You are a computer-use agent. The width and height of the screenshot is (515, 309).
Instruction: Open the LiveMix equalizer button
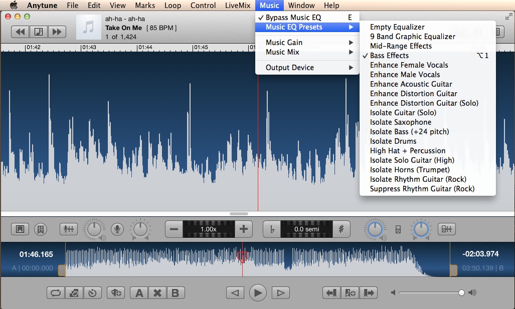69,229
